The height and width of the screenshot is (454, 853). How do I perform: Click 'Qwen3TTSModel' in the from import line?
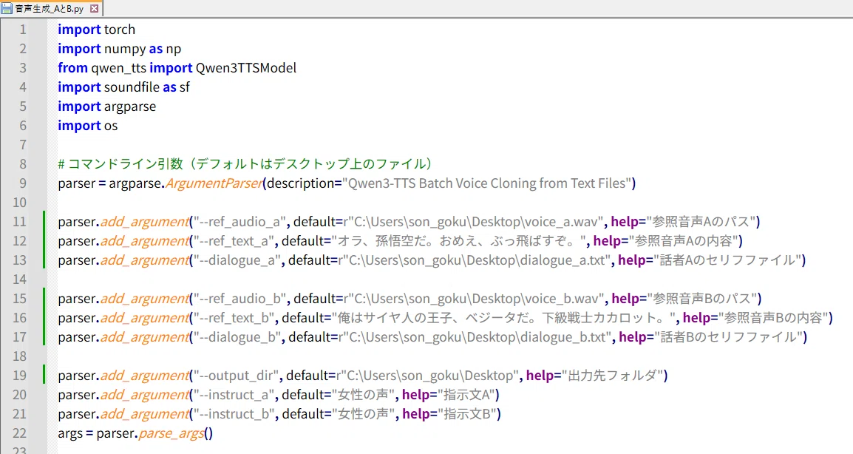pyautogui.click(x=246, y=68)
